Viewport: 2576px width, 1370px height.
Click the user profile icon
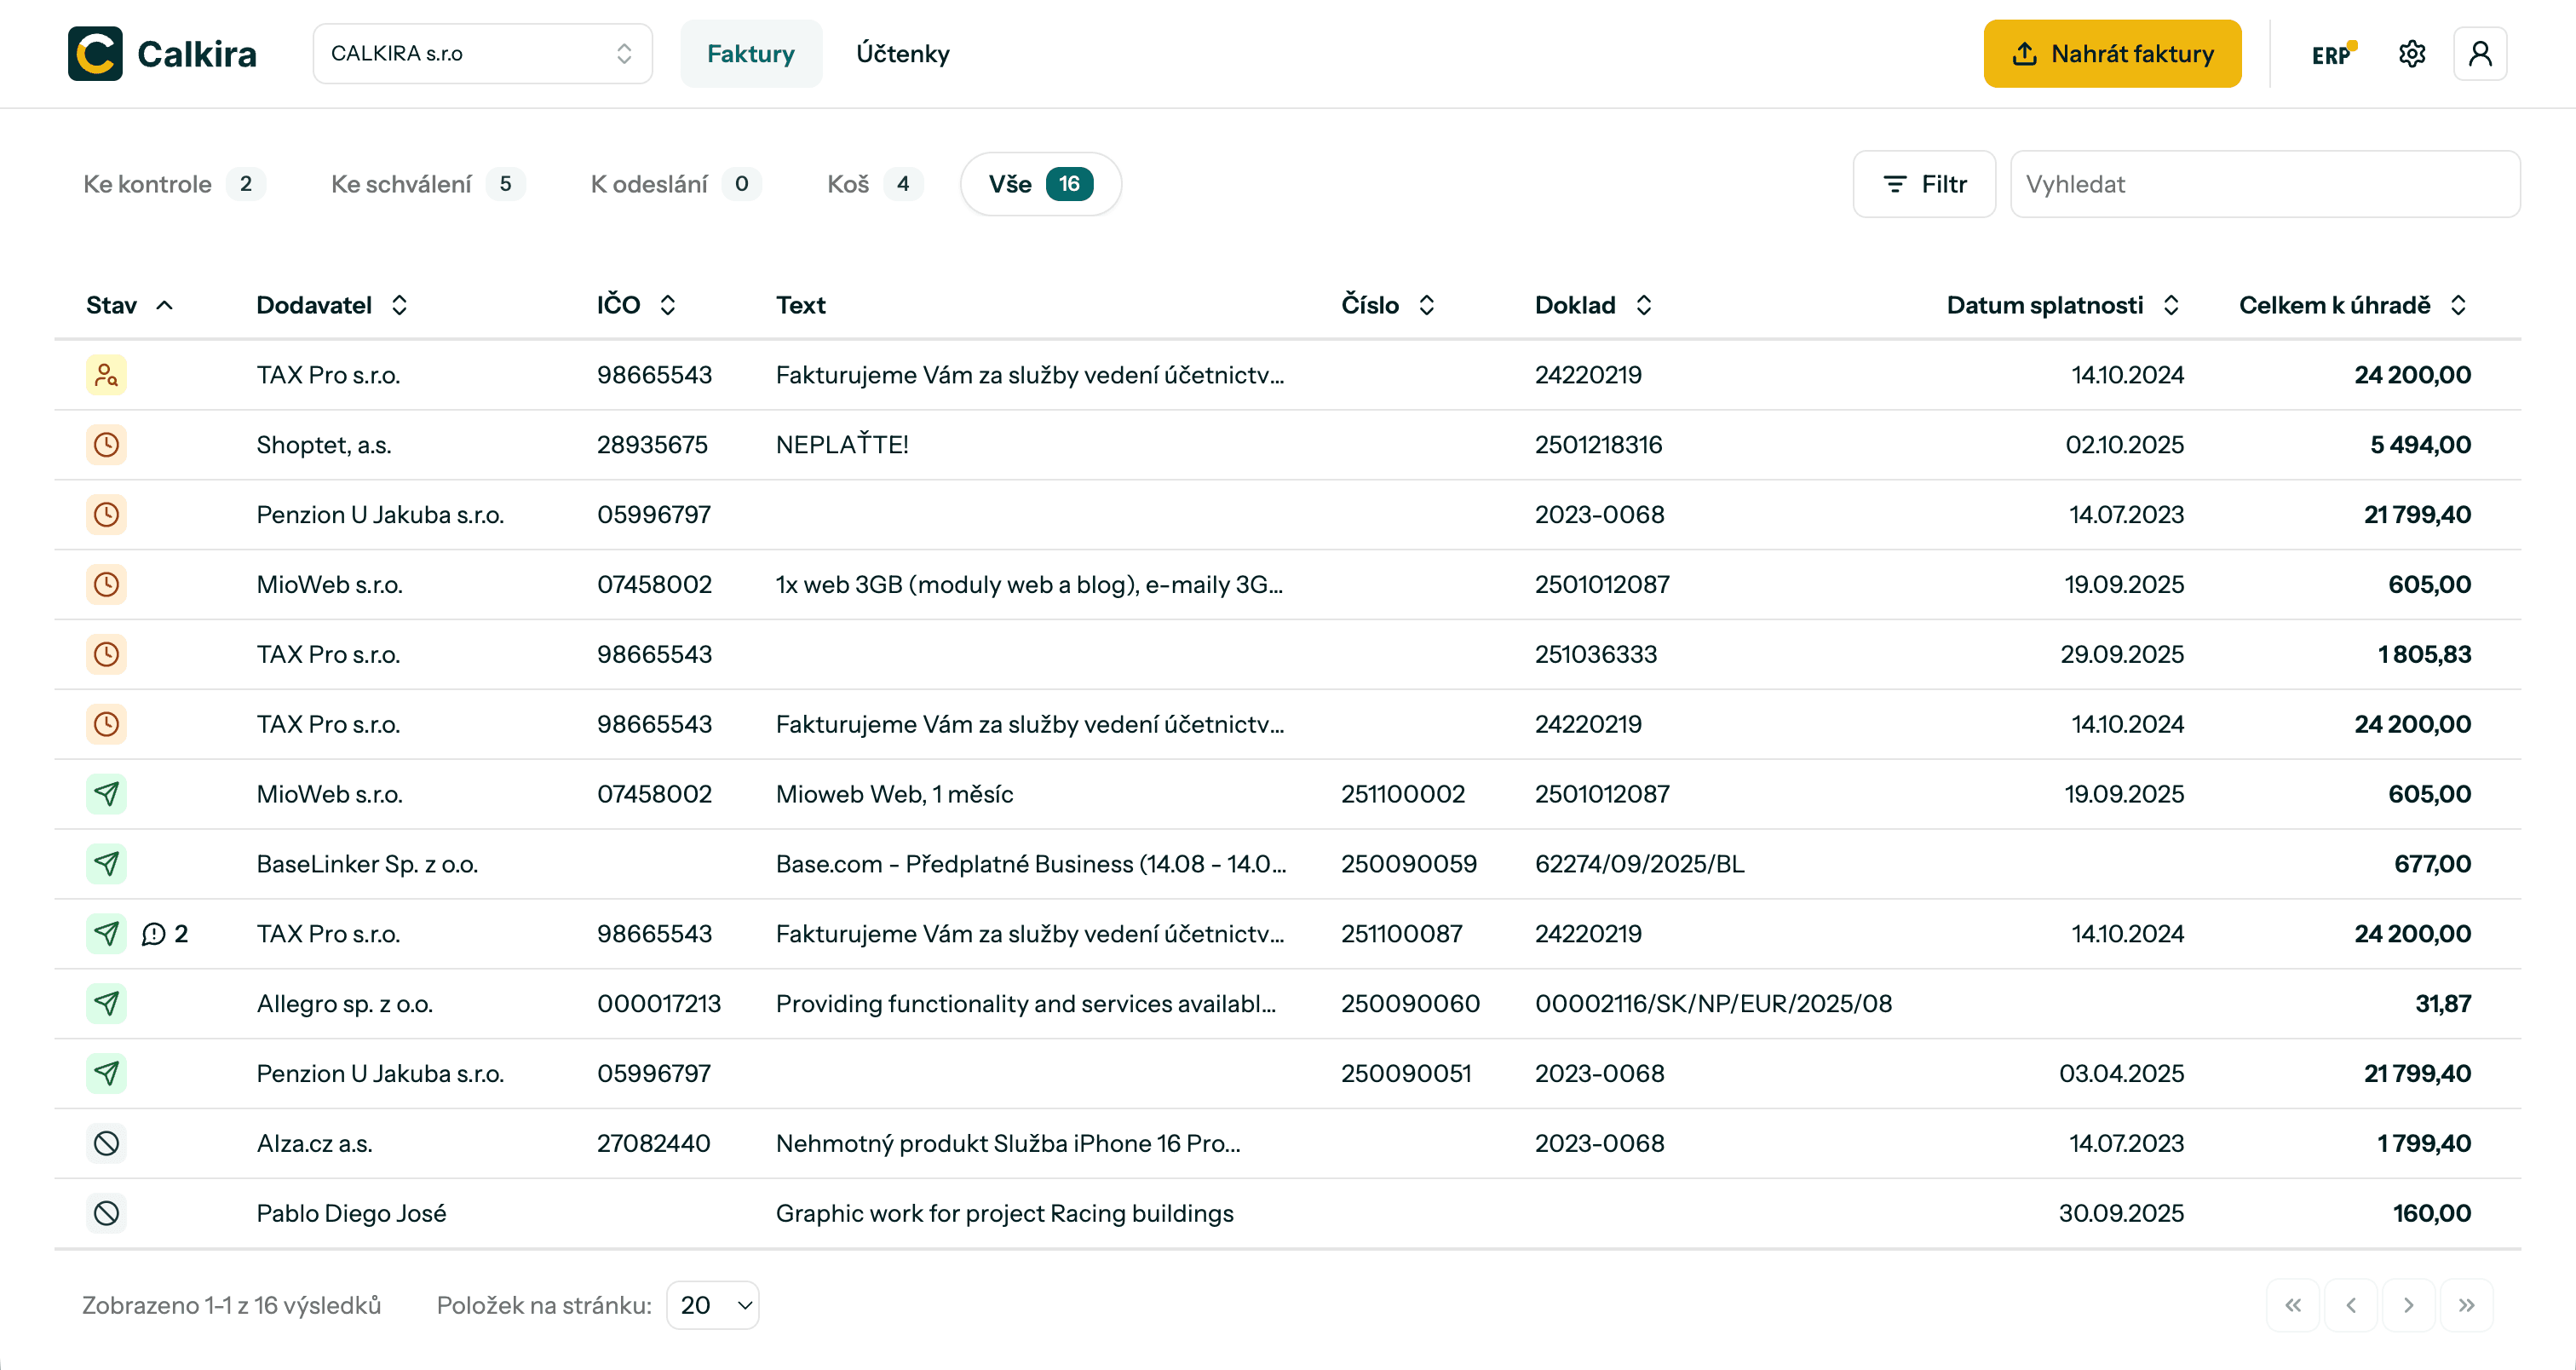coord(2479,54)
